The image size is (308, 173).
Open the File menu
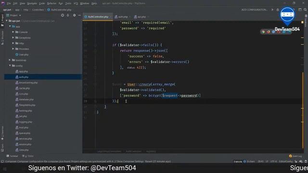point(9,3)
